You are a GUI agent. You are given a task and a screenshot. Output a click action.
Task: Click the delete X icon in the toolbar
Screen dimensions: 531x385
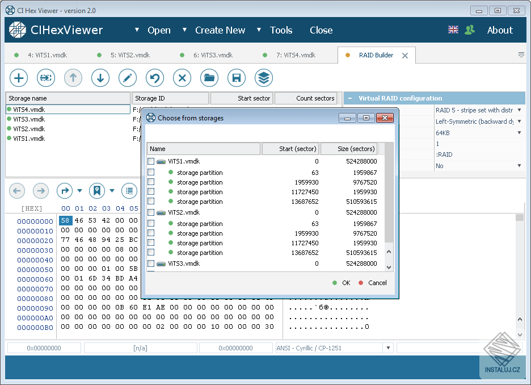click(x=182, y=78)
